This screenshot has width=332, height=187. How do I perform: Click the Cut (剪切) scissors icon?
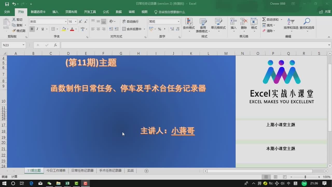click(14, 20)
